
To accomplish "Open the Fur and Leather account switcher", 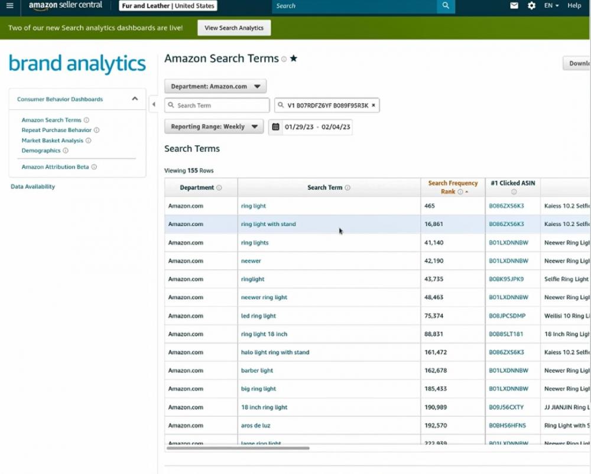I will click(168, 6).
